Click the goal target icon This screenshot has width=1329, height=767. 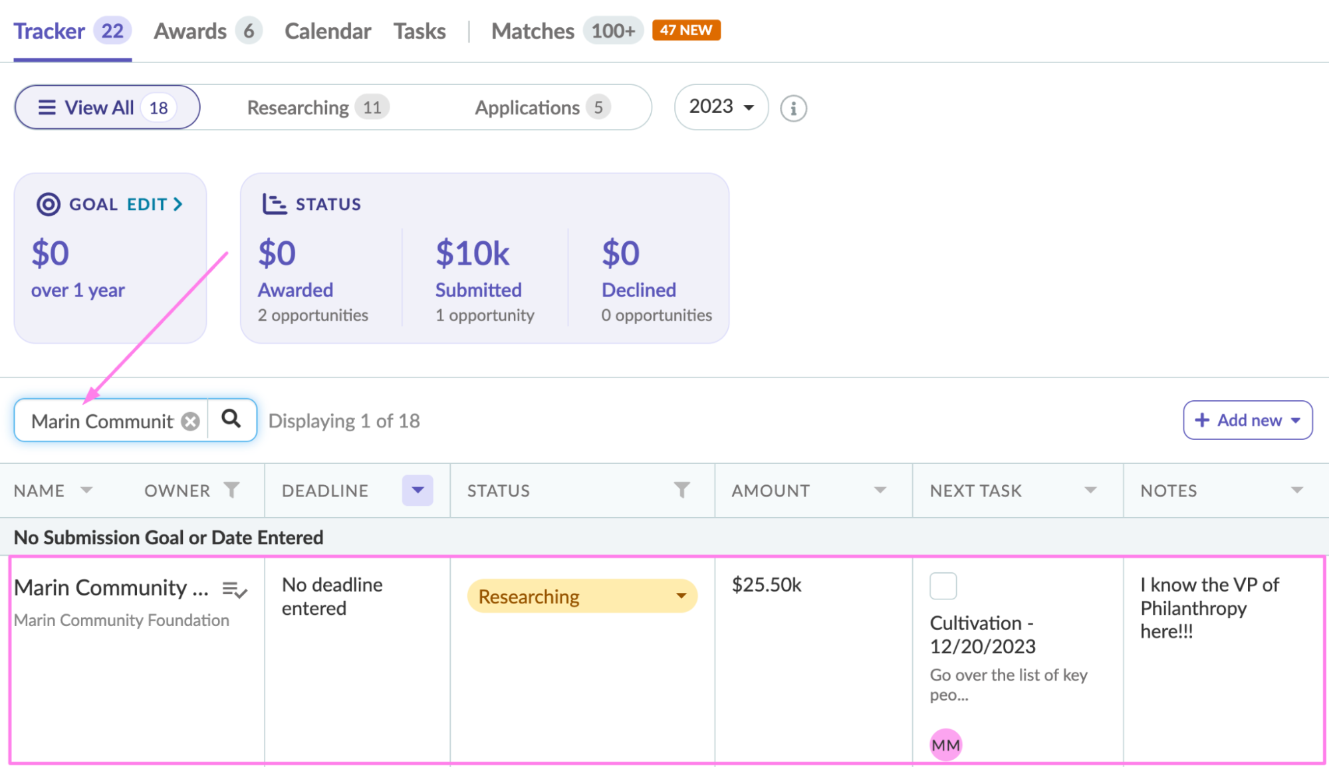click(x=48, y=204)
